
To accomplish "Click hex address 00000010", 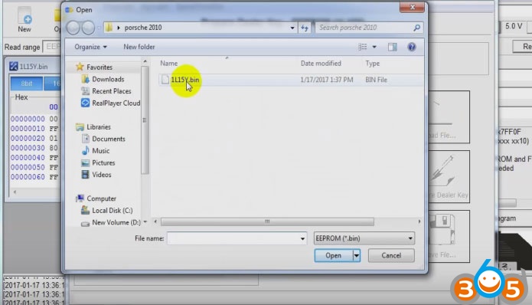I will click(x=28, y=129).
